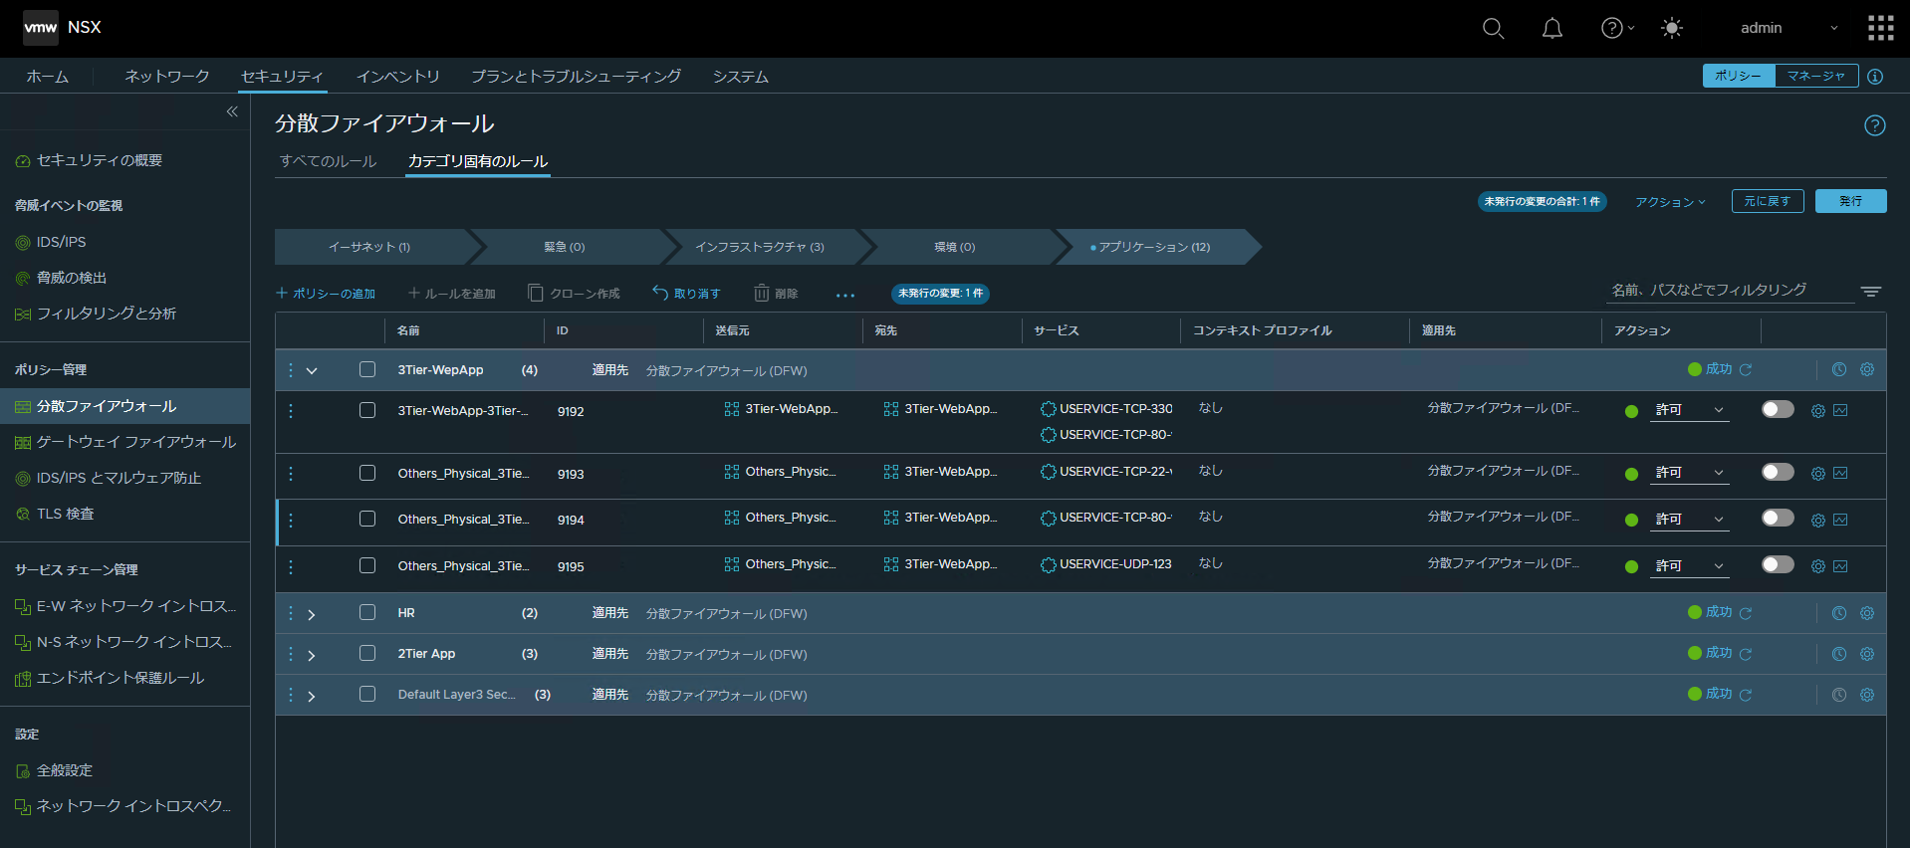Select the 3Tier-WepApp policy checkbox
Image resolution: width=1910 pixels, height=848 pixels.
pos(367,370)
